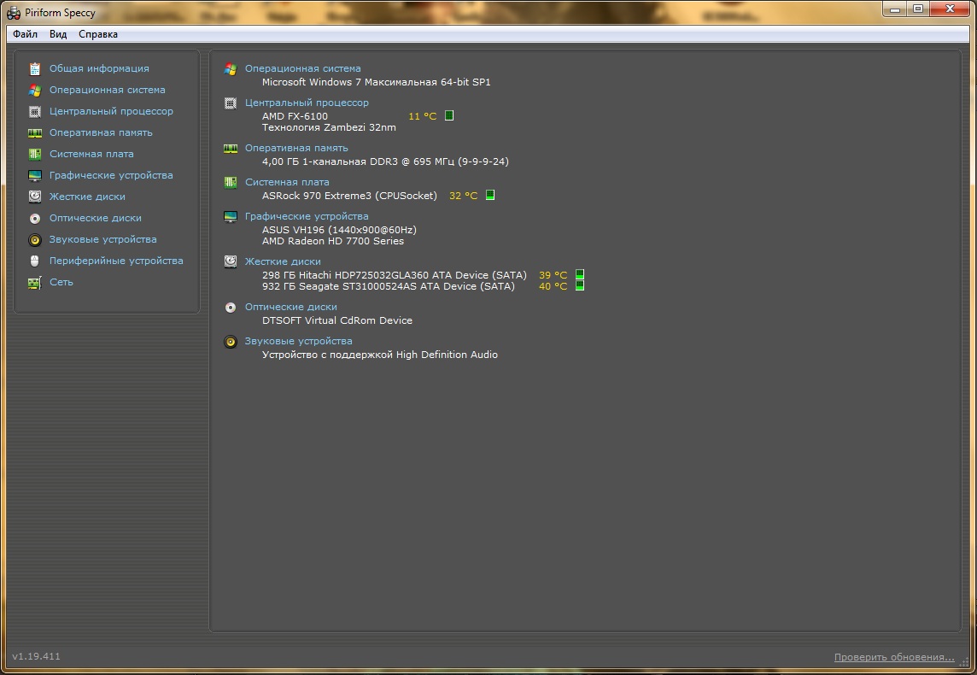Click the ASUS VH196 monitor entry
This screenshot has height=675, width=977.
339,229
